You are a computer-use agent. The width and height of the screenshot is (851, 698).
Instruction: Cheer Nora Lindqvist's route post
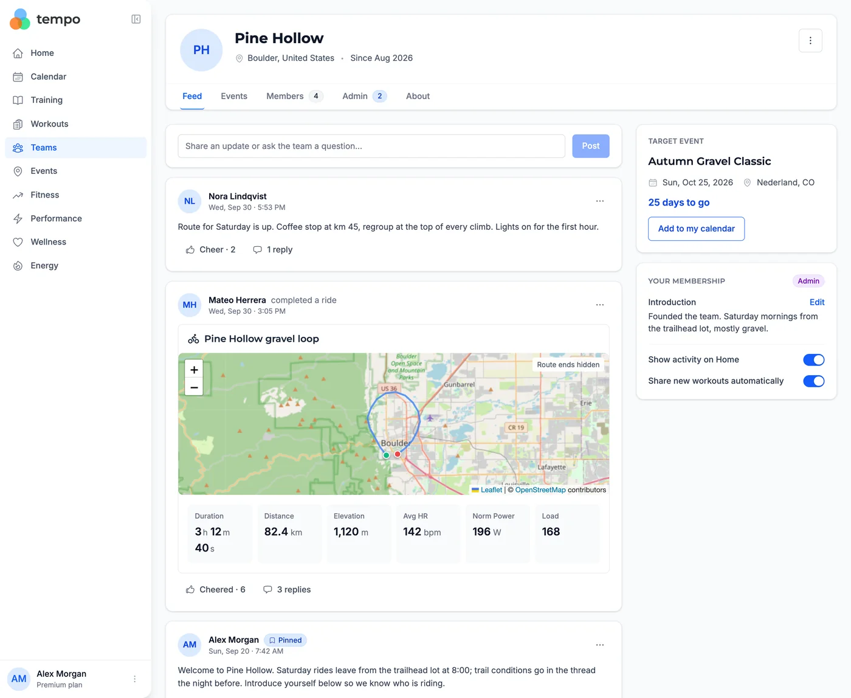click(210, 250)
